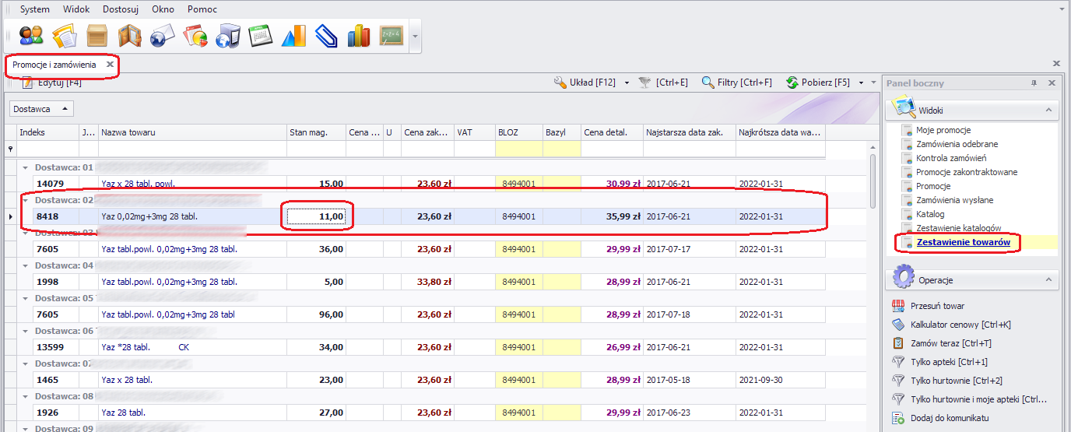
Task: Switch to Promocje i zamówienia tab
Action: (54, 65)
